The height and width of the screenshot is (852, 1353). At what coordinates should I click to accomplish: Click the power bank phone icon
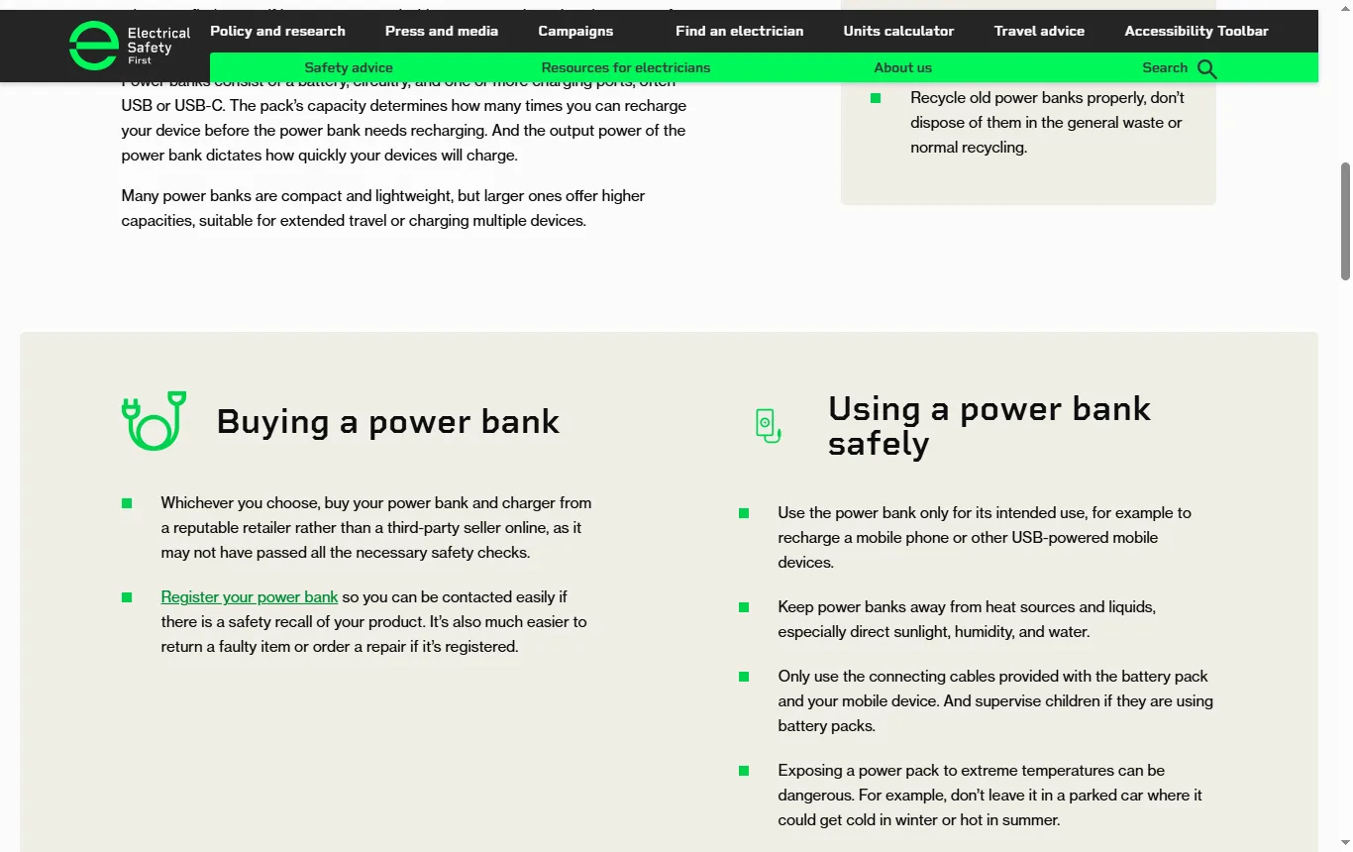coord(768,425)
